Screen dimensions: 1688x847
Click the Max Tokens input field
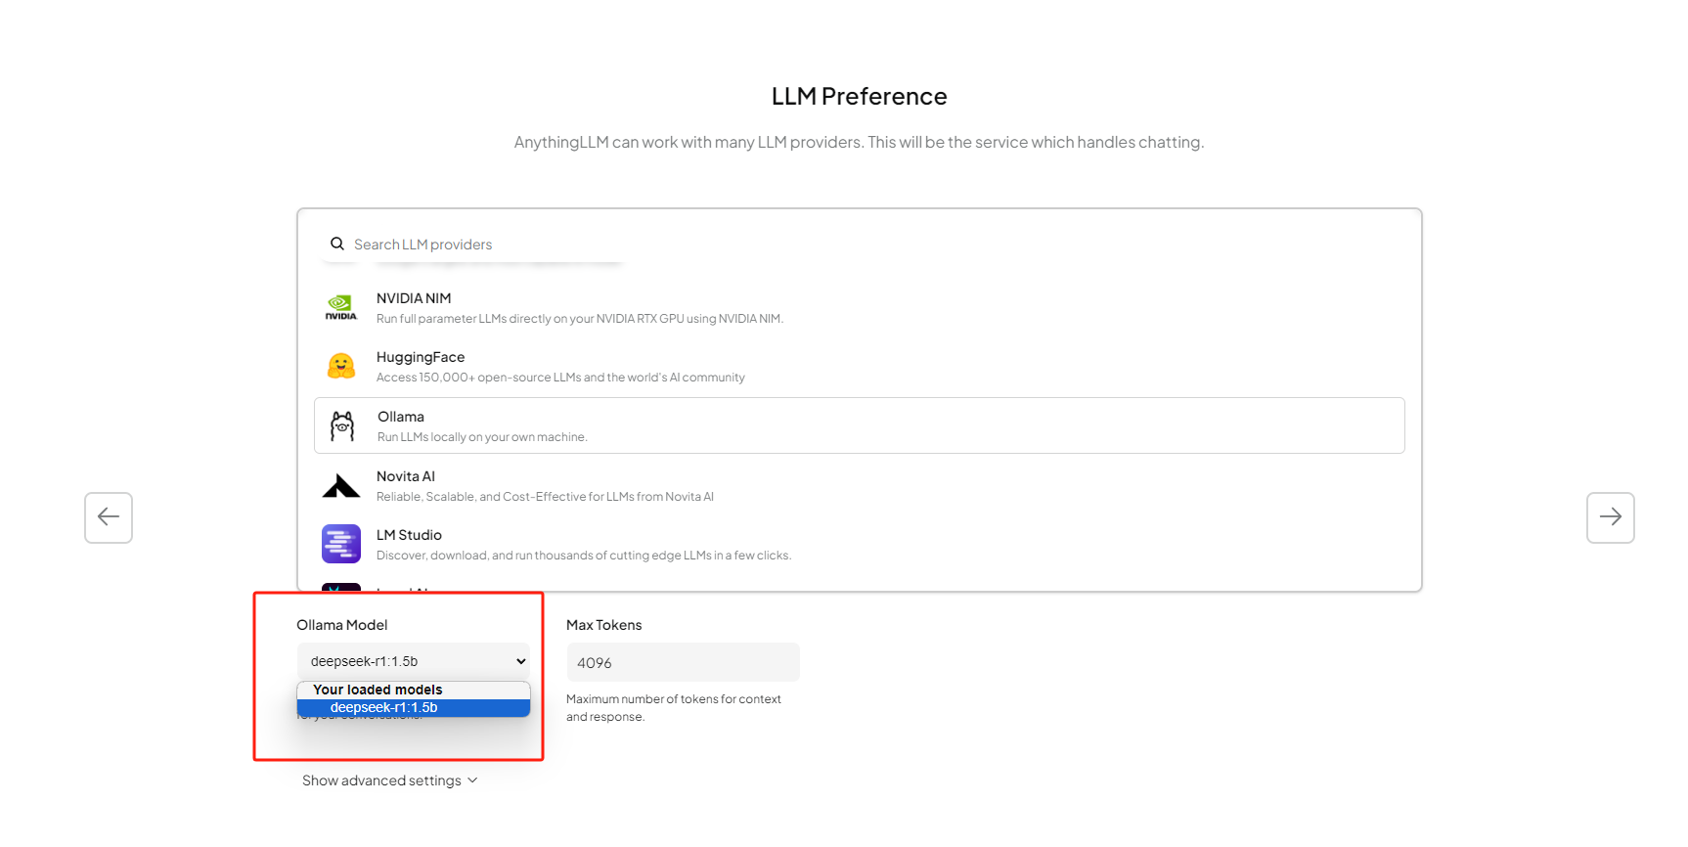click(684, 662)
